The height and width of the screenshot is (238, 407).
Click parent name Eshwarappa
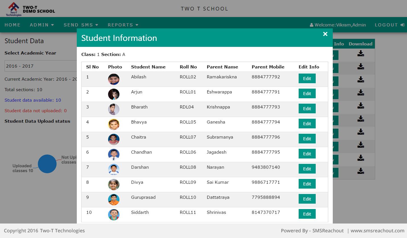219,92
